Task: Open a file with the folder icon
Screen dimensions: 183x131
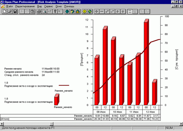Action: pos(10,11)
